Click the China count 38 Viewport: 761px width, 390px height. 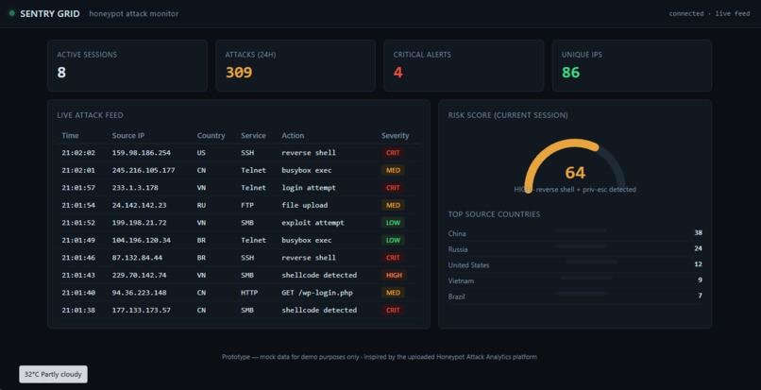(x=699, y=232)
